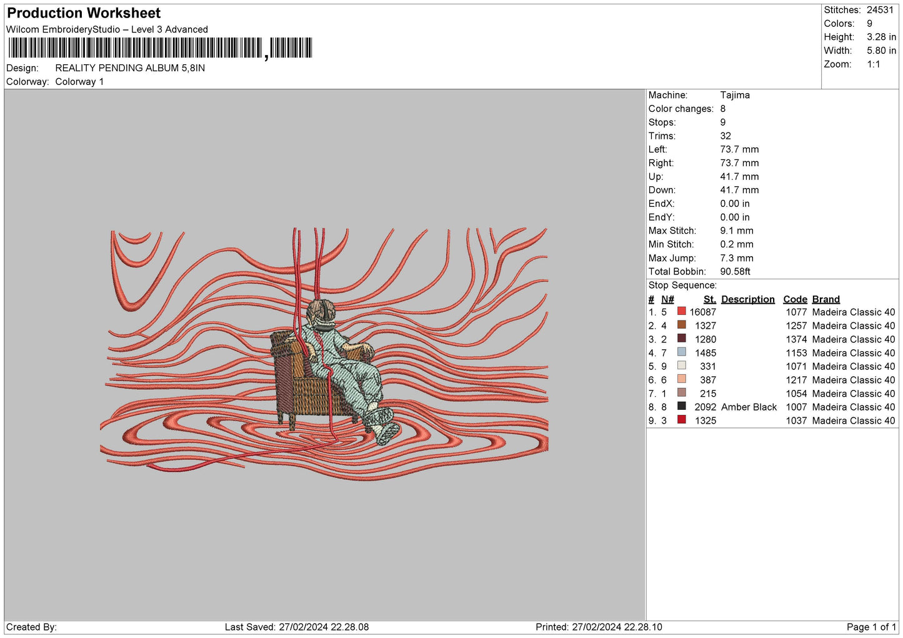The height and width of the screenshot is (638, 903).
Task: Click the stitch count 2092
Action: point(705,407)
